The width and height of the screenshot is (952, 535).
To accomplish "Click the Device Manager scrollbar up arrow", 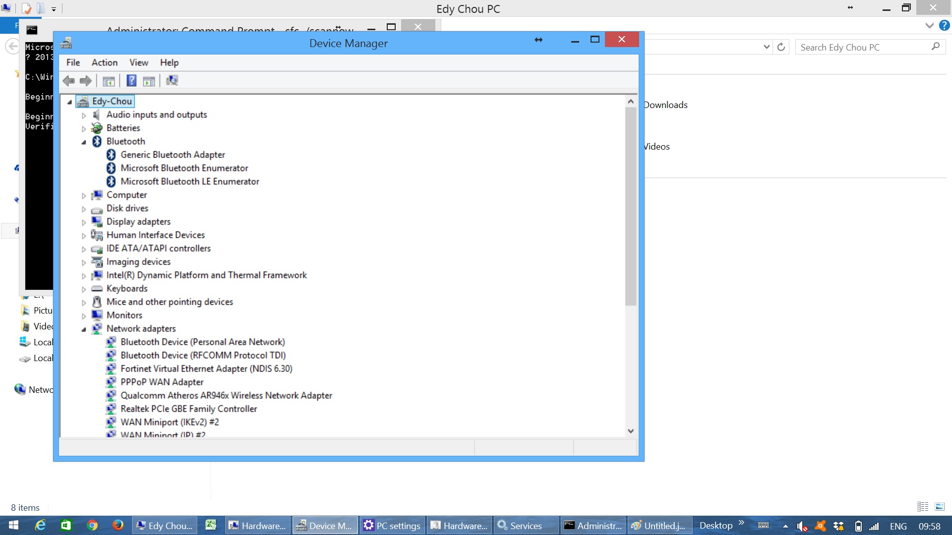I will click(631, 101).
